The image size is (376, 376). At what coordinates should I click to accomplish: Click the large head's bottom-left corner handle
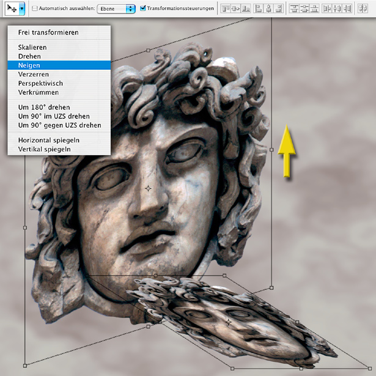click(x=25, y=366)
